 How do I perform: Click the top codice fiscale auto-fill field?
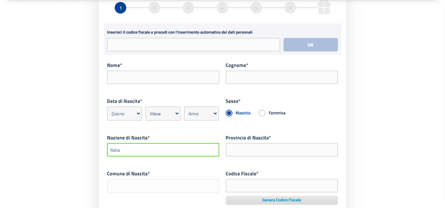point(194,45)
